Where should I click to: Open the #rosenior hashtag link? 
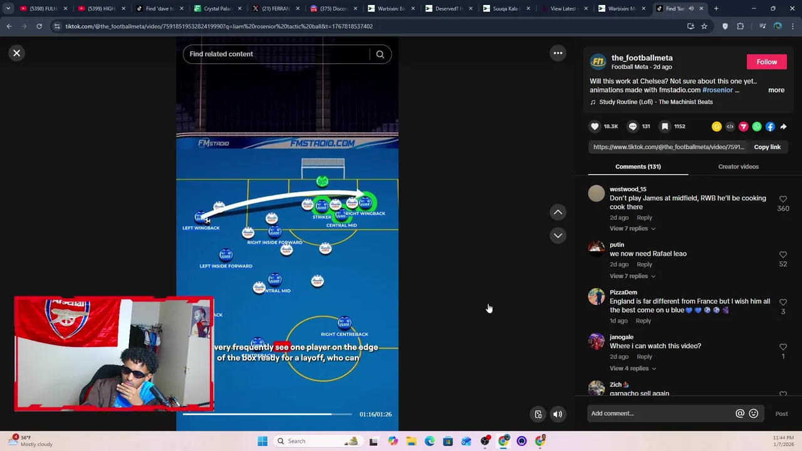pyautogui.click(x=717, y=90)
